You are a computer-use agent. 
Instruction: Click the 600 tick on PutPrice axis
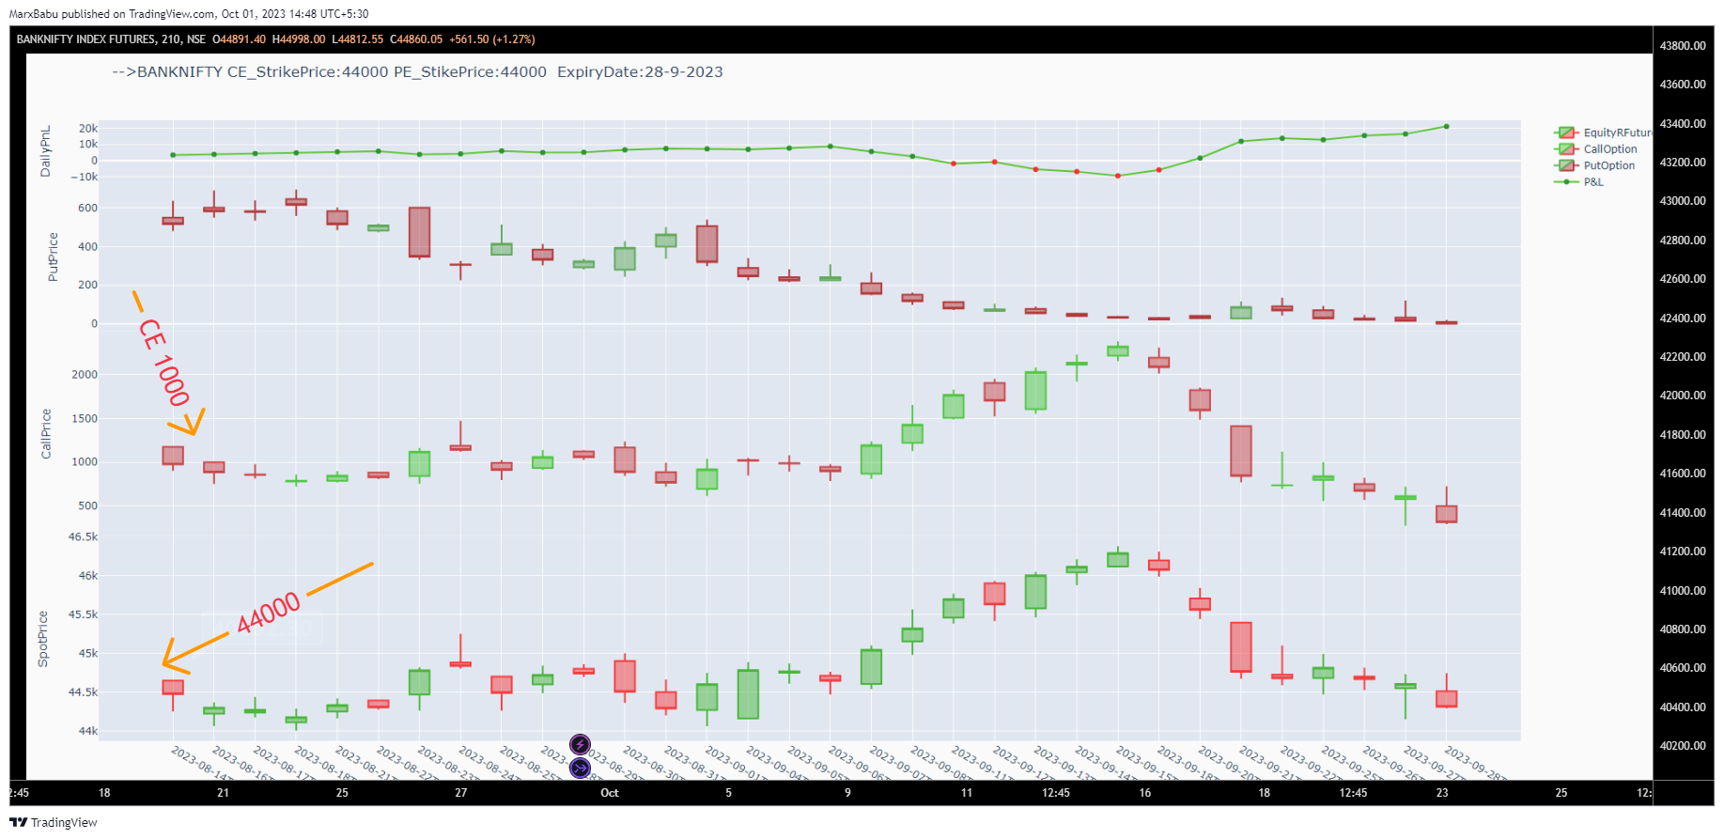(x=87, y=209)
